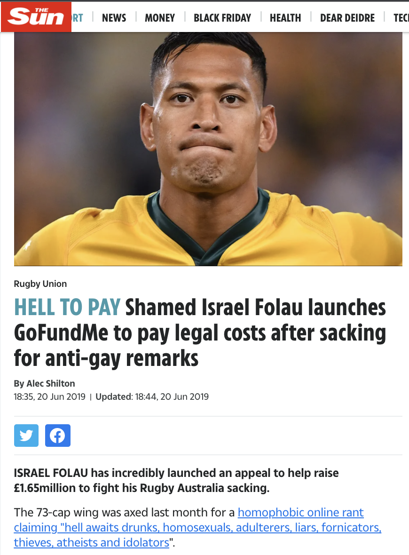Go to the Money section

point(160,18)
